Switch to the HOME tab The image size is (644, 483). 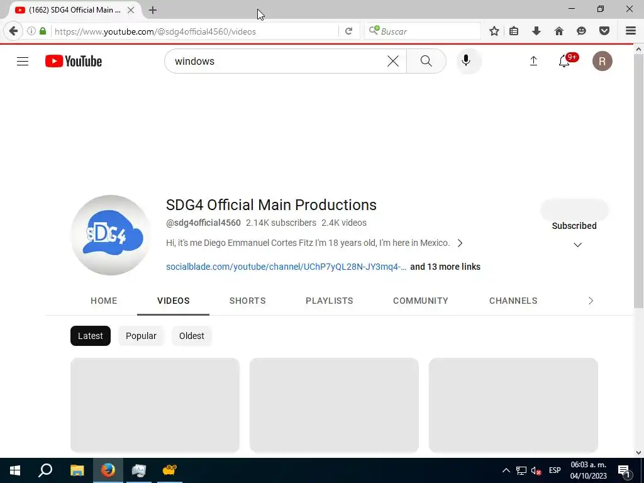(104, 301)
